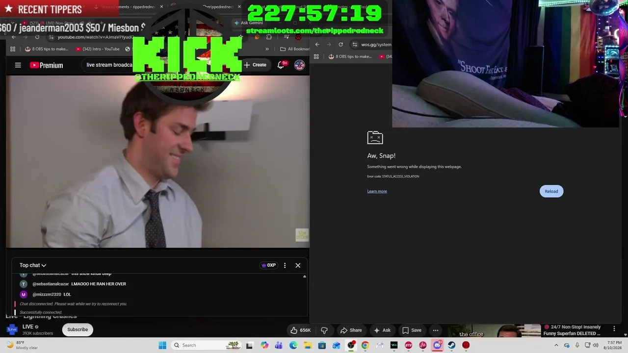
Task: Click the youtube.com/watch address bar
Action: (96, 37)
